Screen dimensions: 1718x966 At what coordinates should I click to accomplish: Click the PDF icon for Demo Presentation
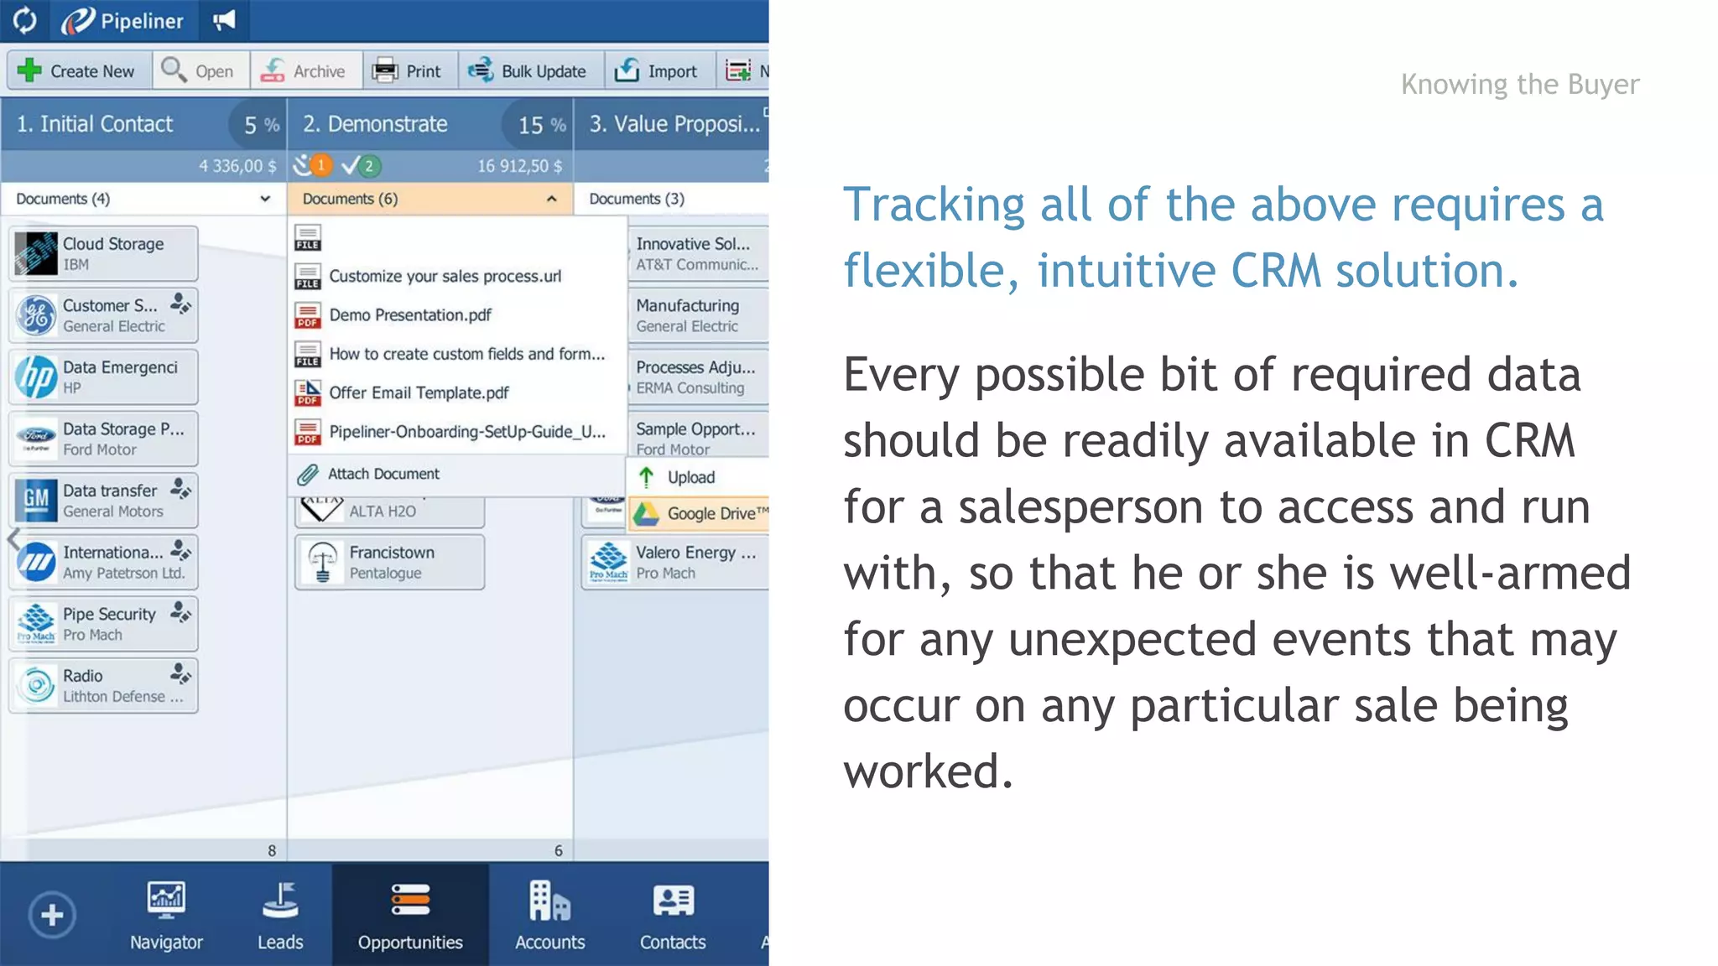308,315
